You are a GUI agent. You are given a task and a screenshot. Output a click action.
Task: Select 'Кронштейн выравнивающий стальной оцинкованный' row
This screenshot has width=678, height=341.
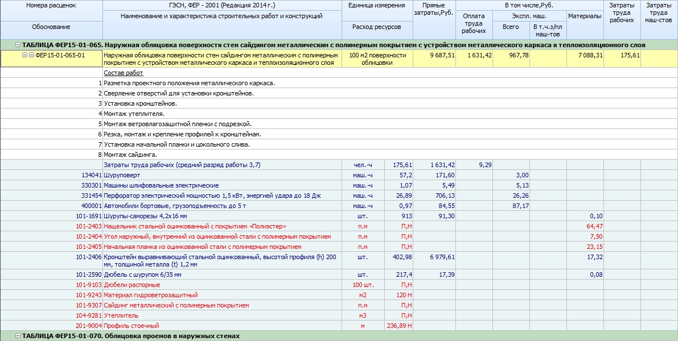click(339, 261)
